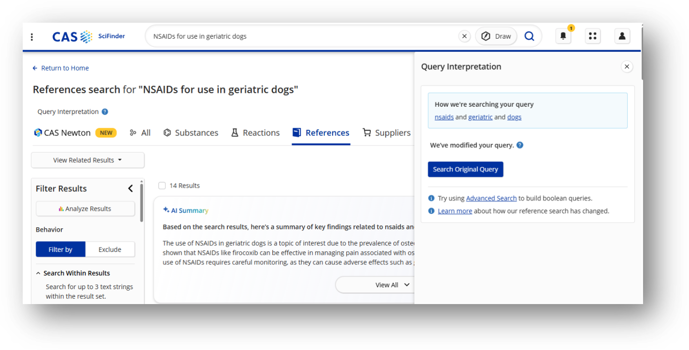Click the CAS SciFinder logo
Screen dimensions: 689x350
pos(88,37)
